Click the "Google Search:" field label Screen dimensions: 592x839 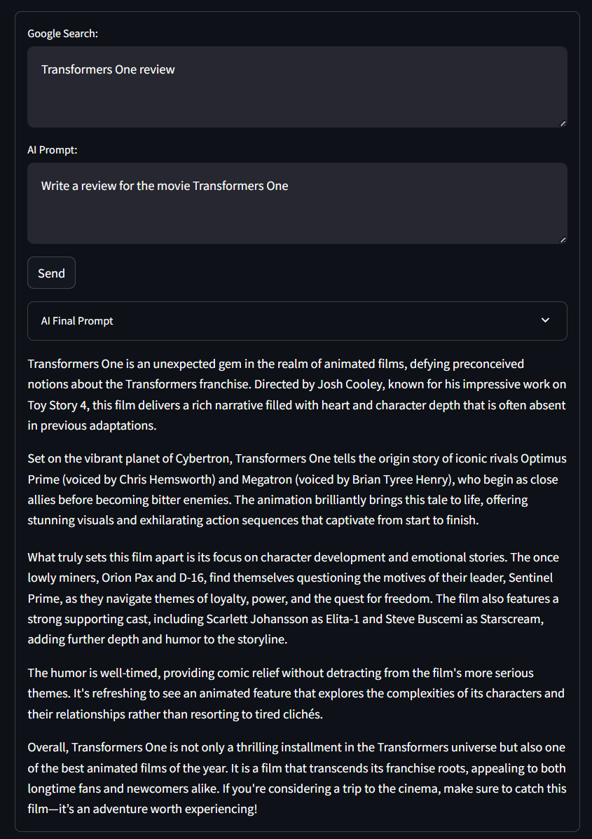click(62, 34)
